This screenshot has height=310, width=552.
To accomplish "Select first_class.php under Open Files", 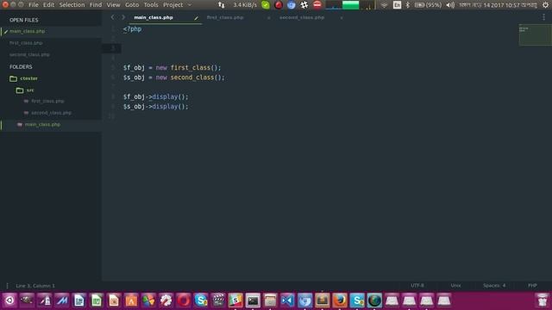I will 26,43.
